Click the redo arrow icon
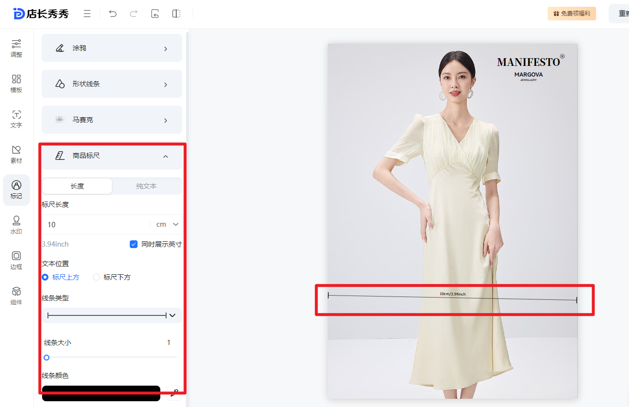The width and height of the screenshot is (629, 407). point(134,14)
